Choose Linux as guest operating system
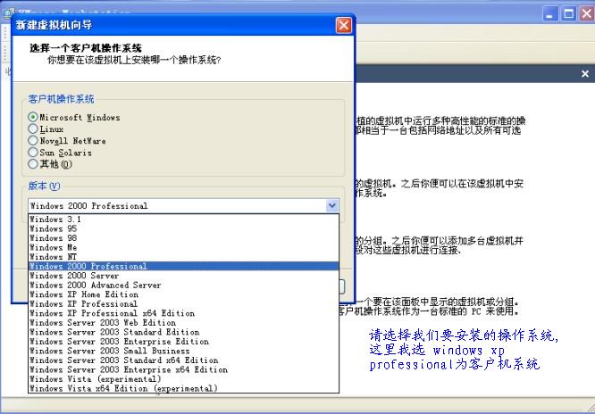The image size is (595, 414). click(33, 128)
